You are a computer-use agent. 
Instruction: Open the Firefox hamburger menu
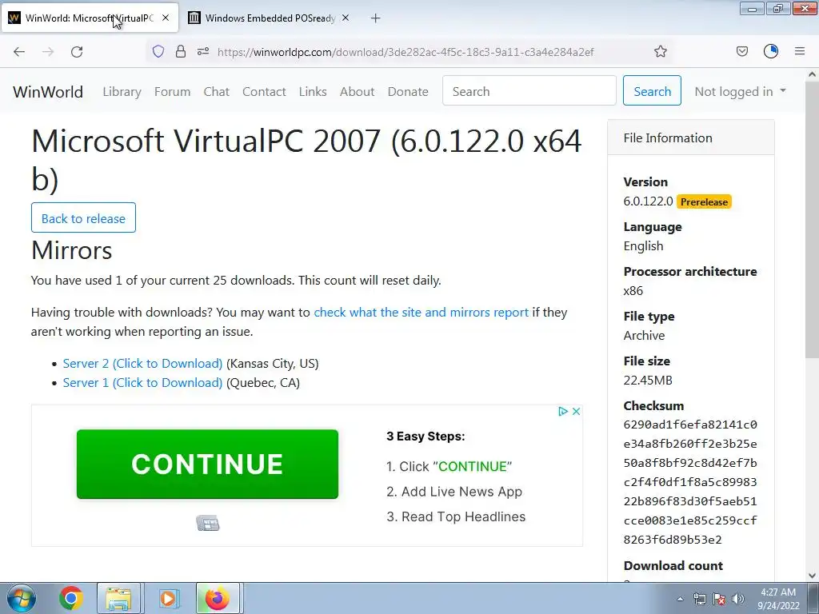800,51
